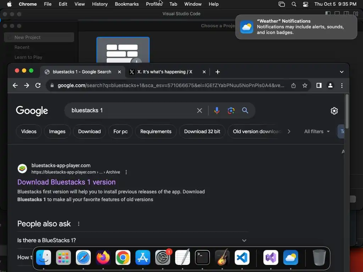Click the bluestacks-app-player.com site name
Screen dimensions: 363x272
(x=61, y=165)
